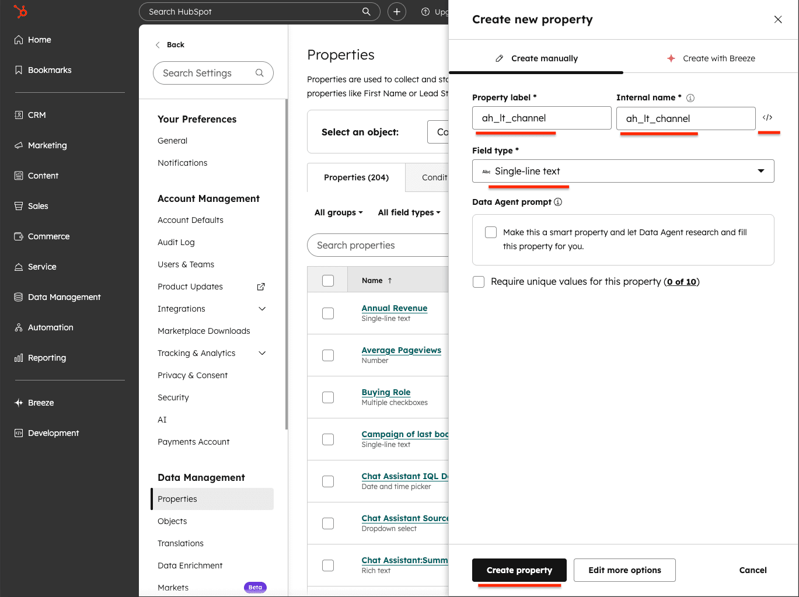Viewport: 799px width, 597px height.
Task: Click the Data Agent prompt info icon
Action: pyautogui.click(x=558, y=202)
